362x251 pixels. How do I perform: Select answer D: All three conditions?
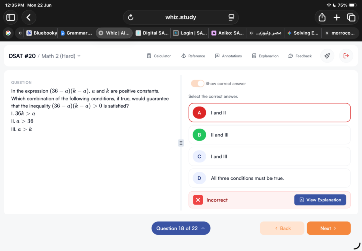(269, 178)
